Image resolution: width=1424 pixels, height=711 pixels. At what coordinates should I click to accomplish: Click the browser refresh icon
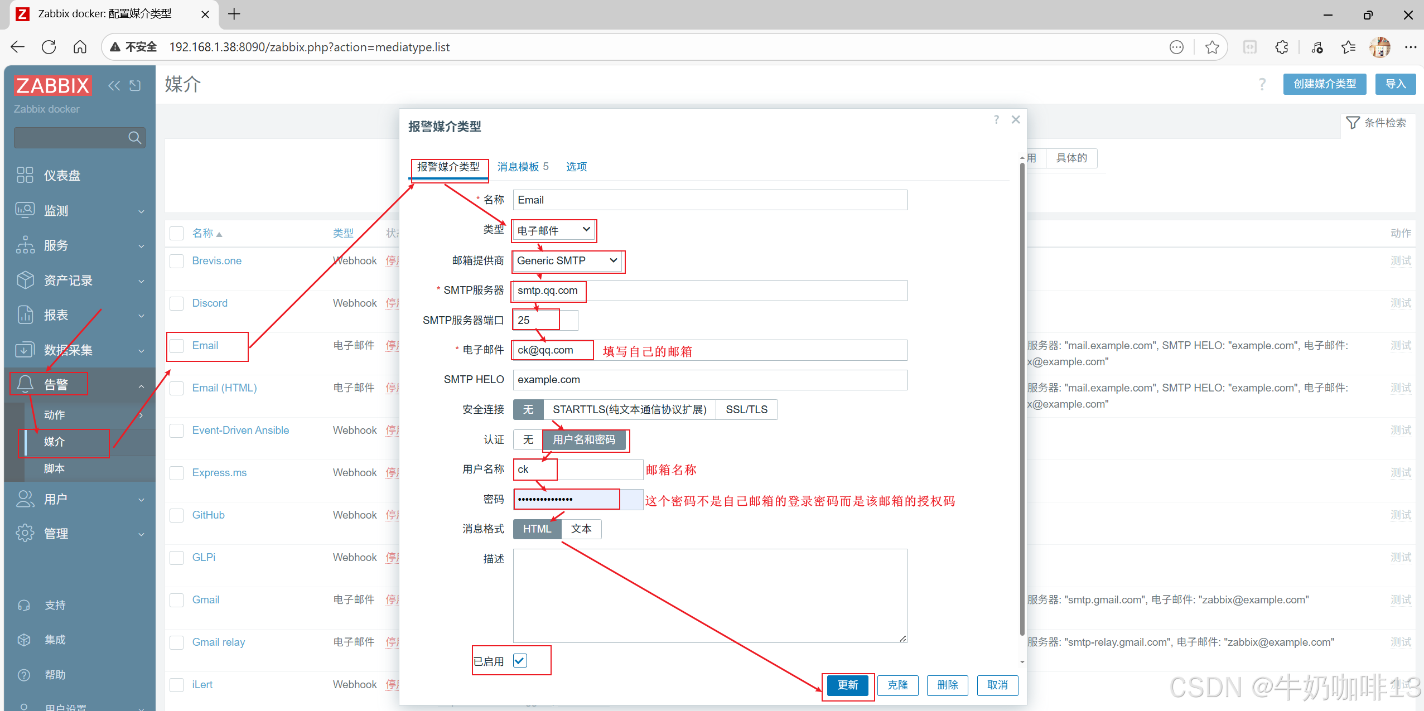click(x=49, y=47)
